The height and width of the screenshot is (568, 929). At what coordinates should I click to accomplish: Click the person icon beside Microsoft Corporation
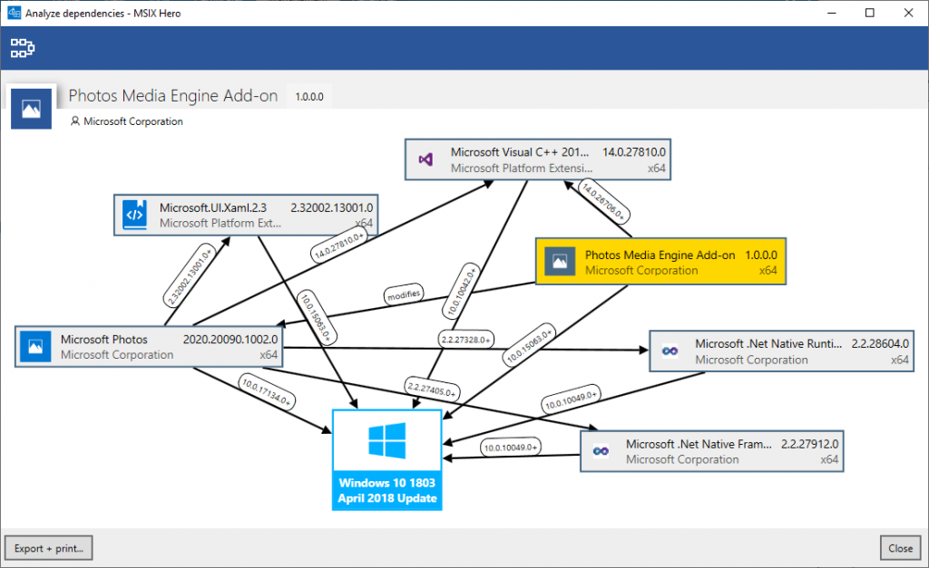pyautogui.click(x=73, y=120)
